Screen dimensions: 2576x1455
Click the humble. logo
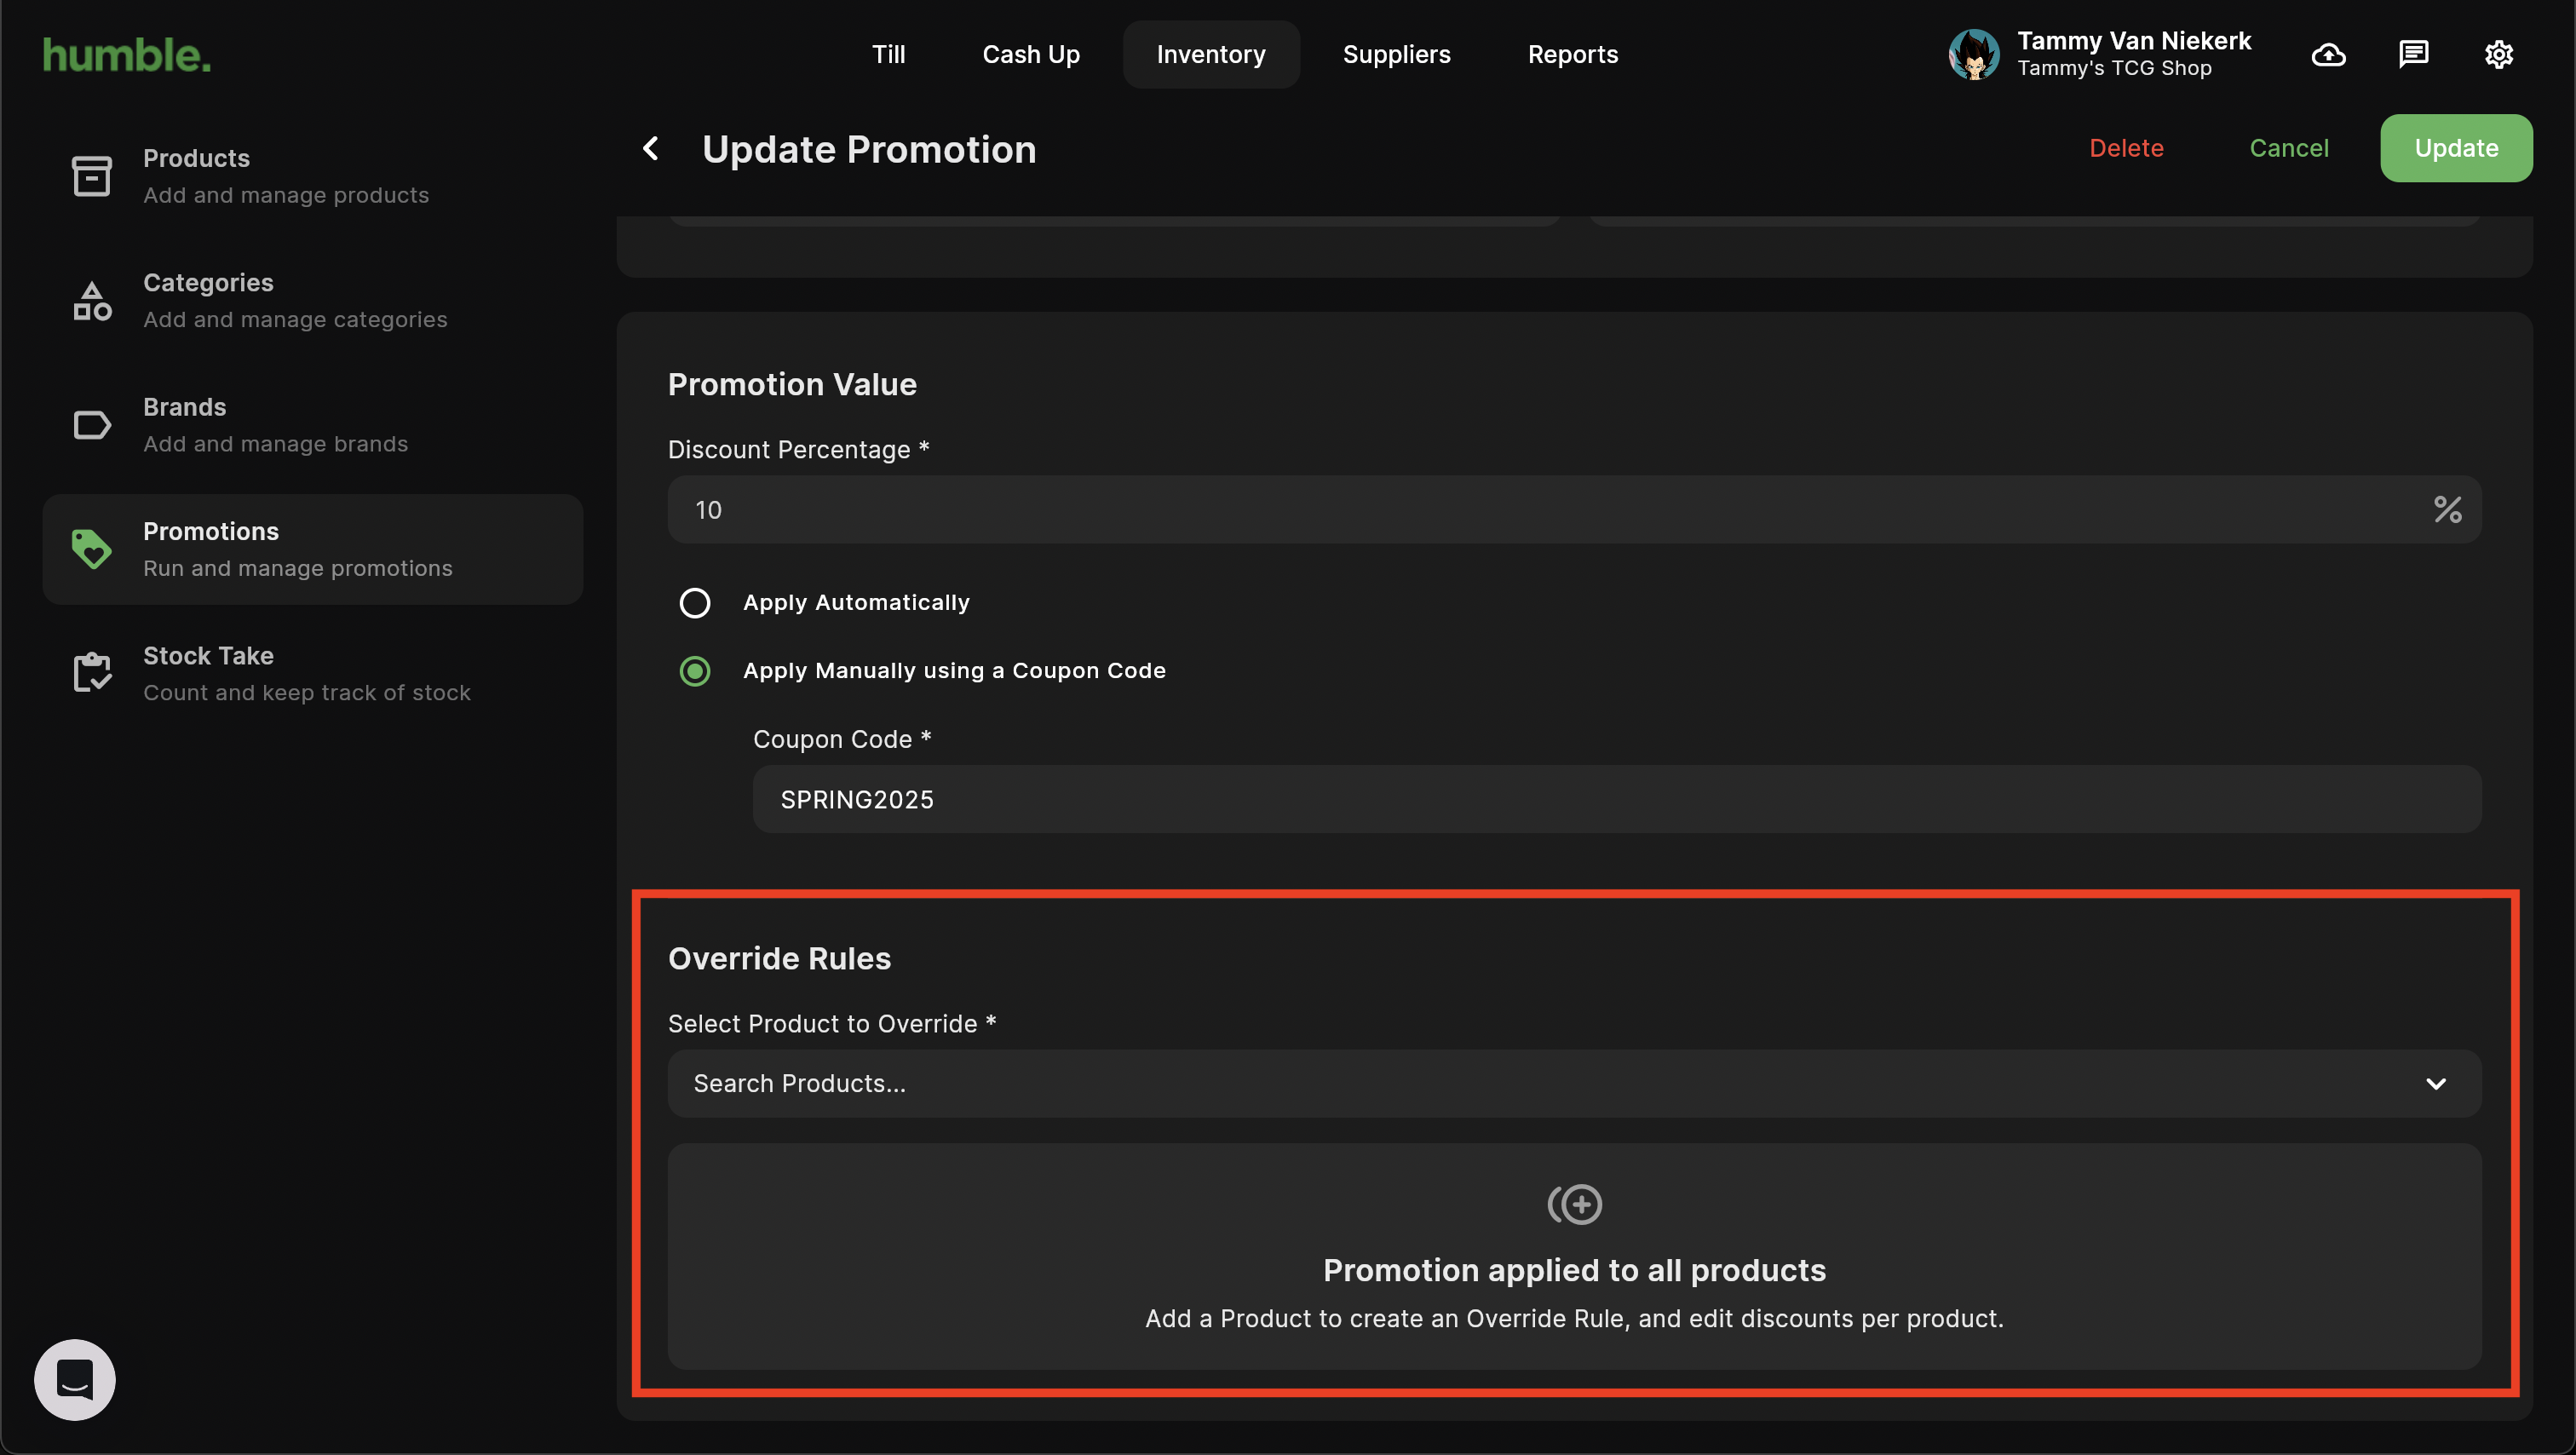pyautogui.click(x=127, y=55)
